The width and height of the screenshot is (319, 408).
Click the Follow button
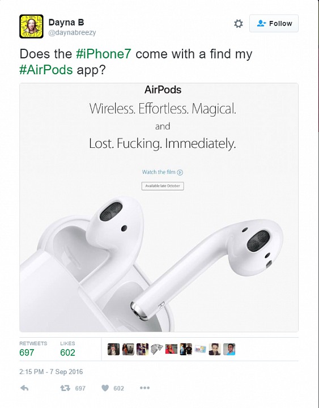point(274,23)
